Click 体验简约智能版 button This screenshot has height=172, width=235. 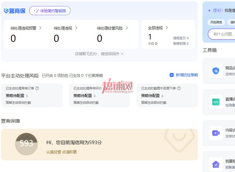pos(50,11)
